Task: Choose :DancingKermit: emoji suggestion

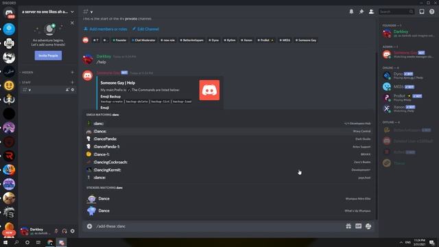Action: tap(228, 170)
